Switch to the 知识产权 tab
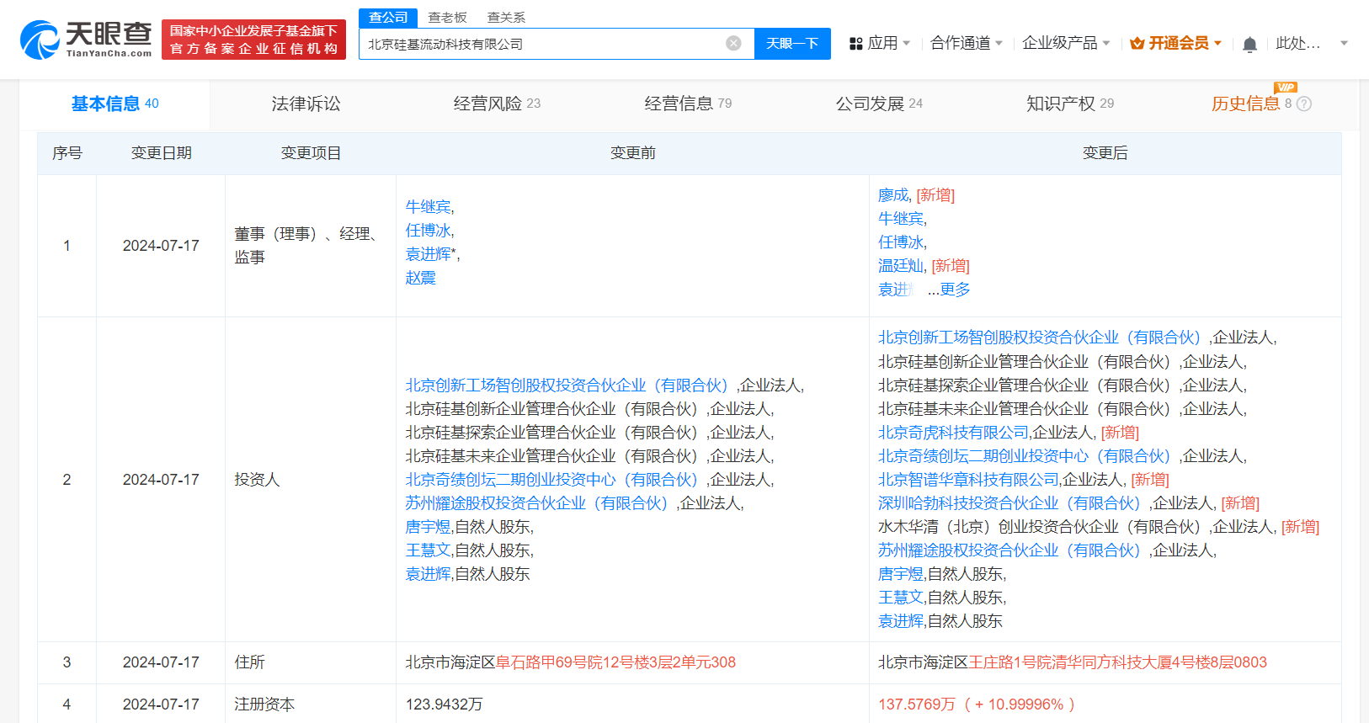 tap(1070, 104)
